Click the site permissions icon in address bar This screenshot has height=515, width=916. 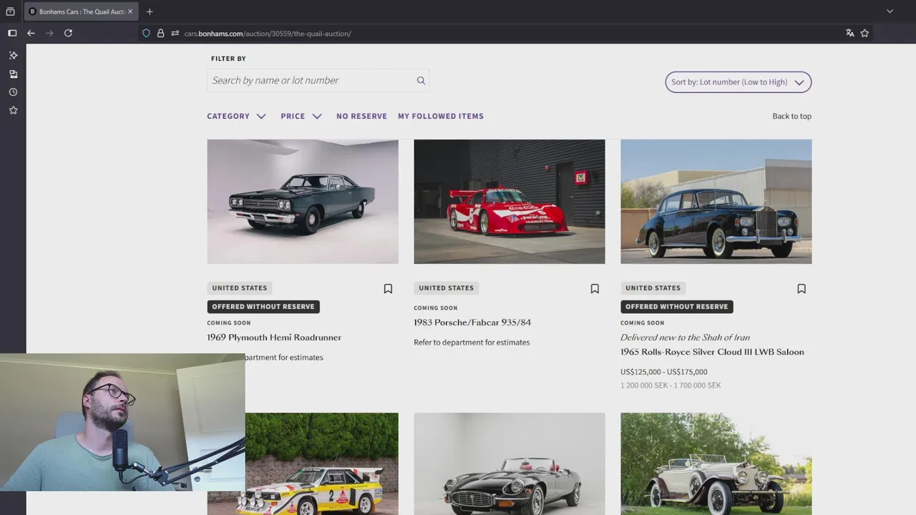pyautogui.click(x=175, y=33)
